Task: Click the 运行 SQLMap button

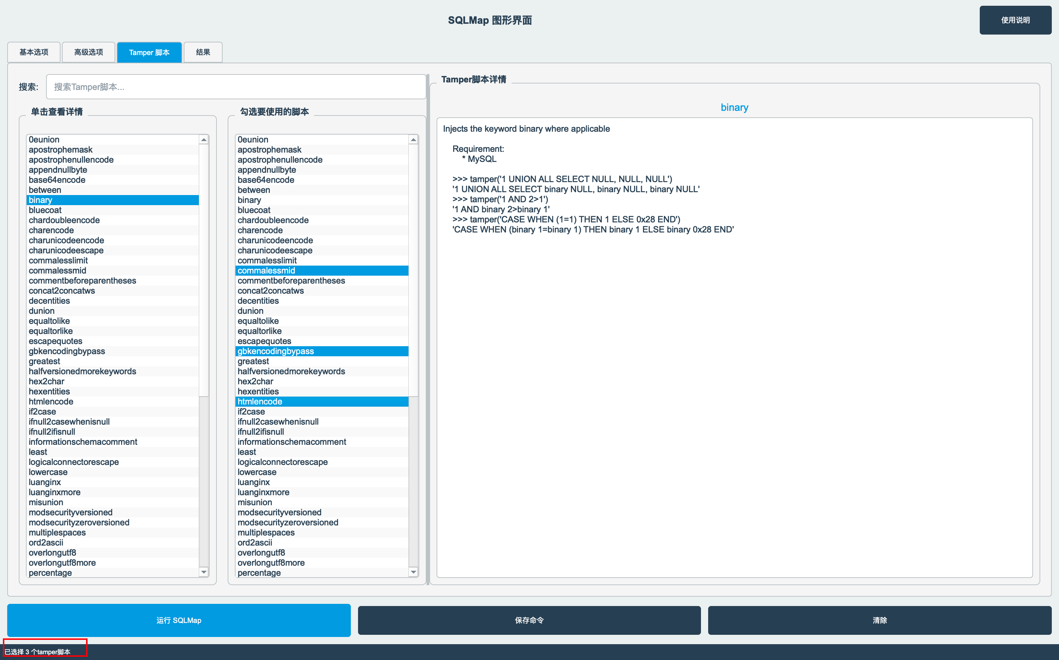Action: 179,620
